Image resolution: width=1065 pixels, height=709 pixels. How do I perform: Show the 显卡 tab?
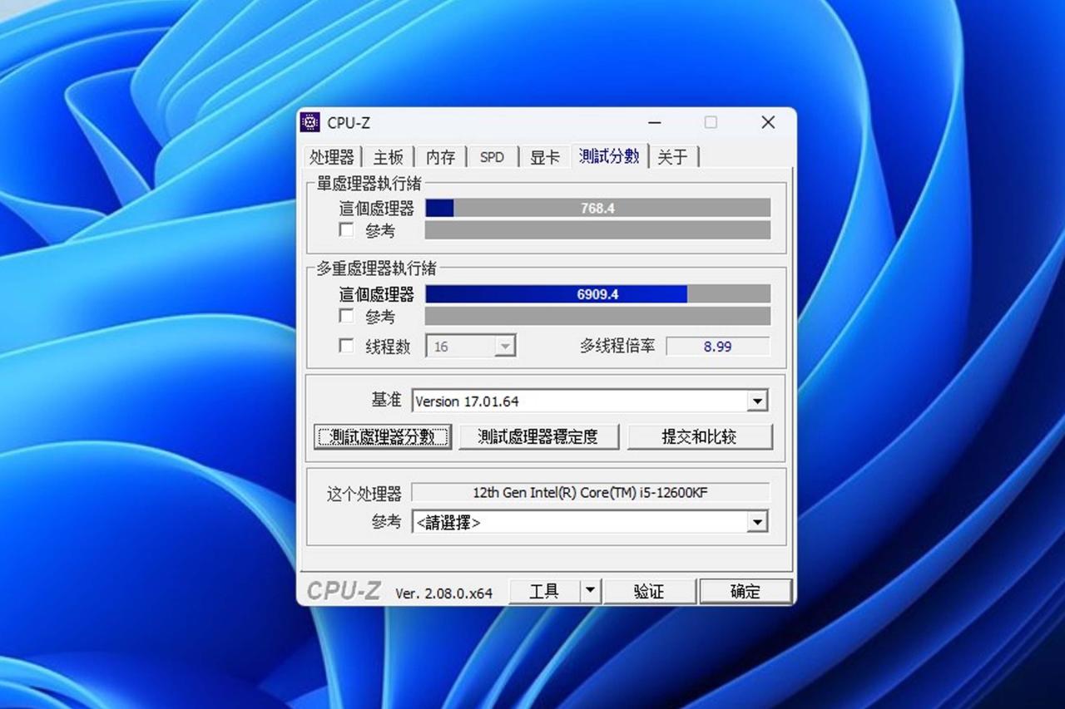pos(545,157)
